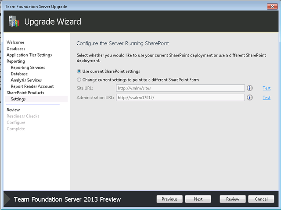Click the Next button
This screenshot has height=210, width=281.
tap(198, 199)
